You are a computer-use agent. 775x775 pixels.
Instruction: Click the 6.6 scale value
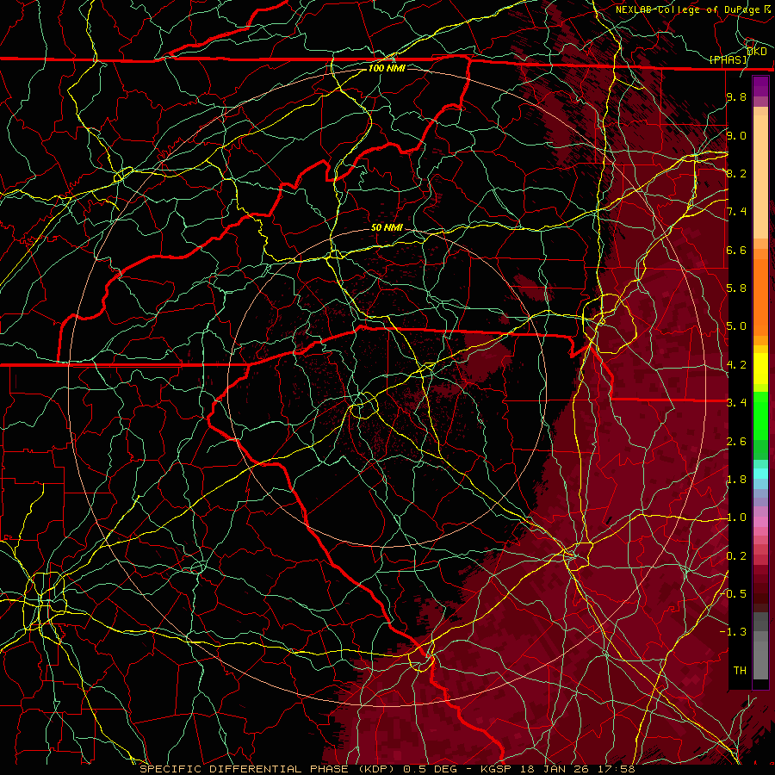pyautogui.click(x=736, y=250)
